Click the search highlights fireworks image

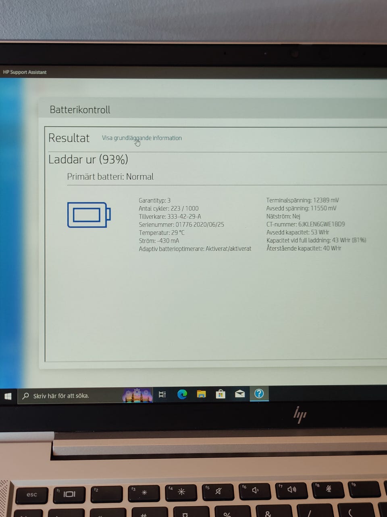pos(137,395)
